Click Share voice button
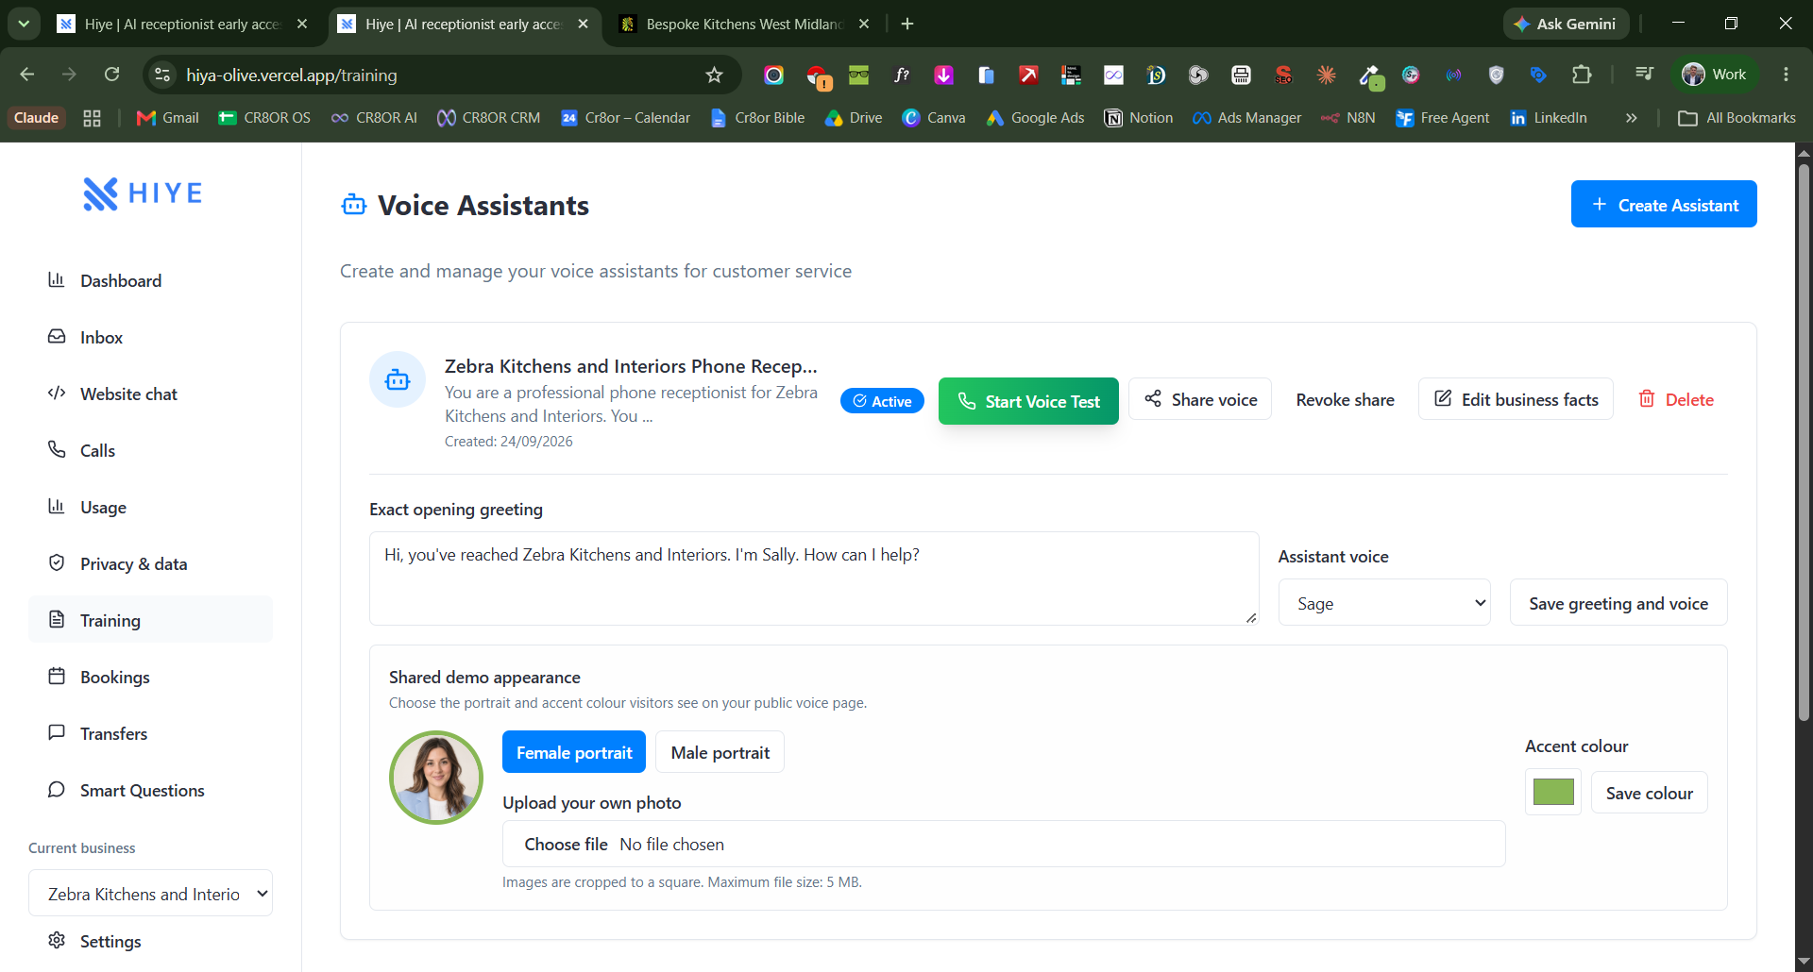Screen dimensions: 1813x972 point(1200,399)
